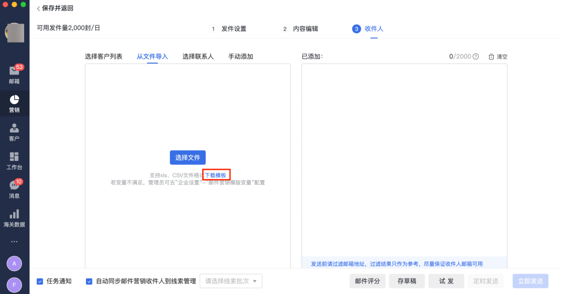Toggle the 任务通知 checkbox
Screen dimensions: 561x294
40,281
